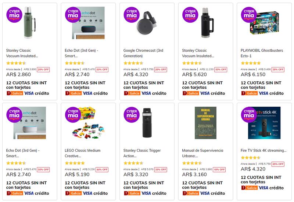
Task: Open the PLAYMOBIL Ghostbusters Ecto-1 title link
Action: coord(262,51)
